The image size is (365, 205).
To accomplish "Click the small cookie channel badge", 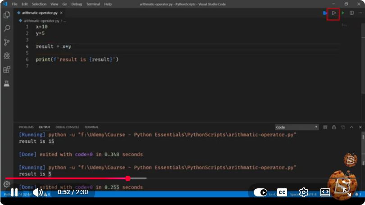I will pyautogui.click(x=350, y=159).
